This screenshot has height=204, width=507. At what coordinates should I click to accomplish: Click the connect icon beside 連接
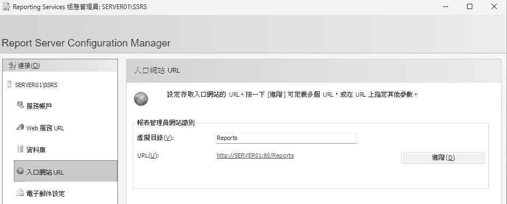12,66
